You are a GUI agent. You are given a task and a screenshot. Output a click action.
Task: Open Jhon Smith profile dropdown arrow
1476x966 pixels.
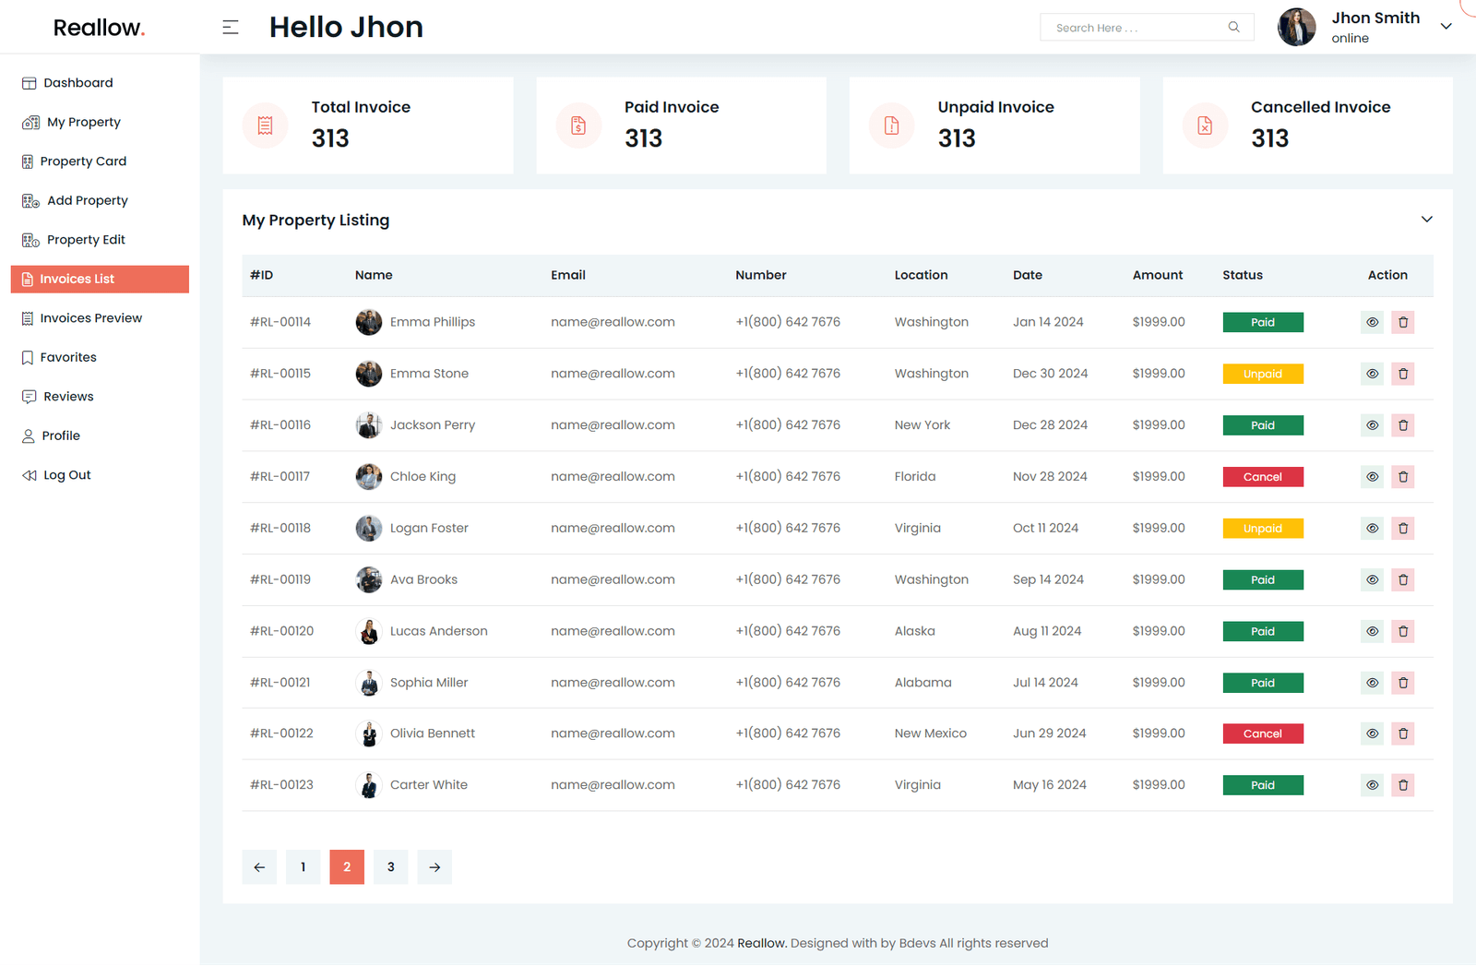click(1446, 27)
